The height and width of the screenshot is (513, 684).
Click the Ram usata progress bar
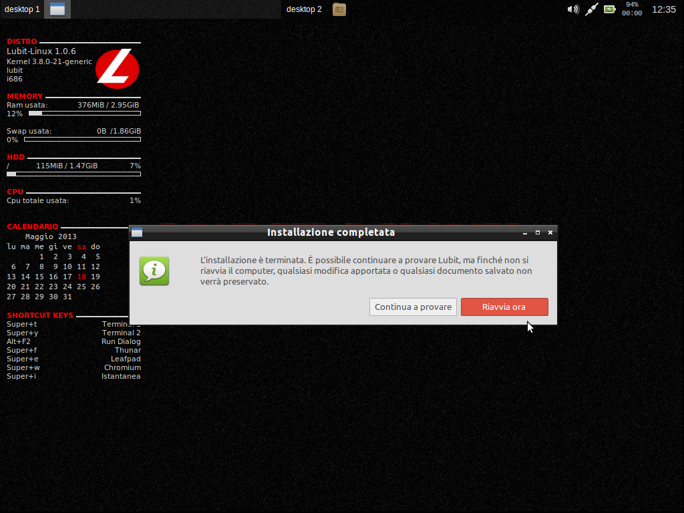83,113
